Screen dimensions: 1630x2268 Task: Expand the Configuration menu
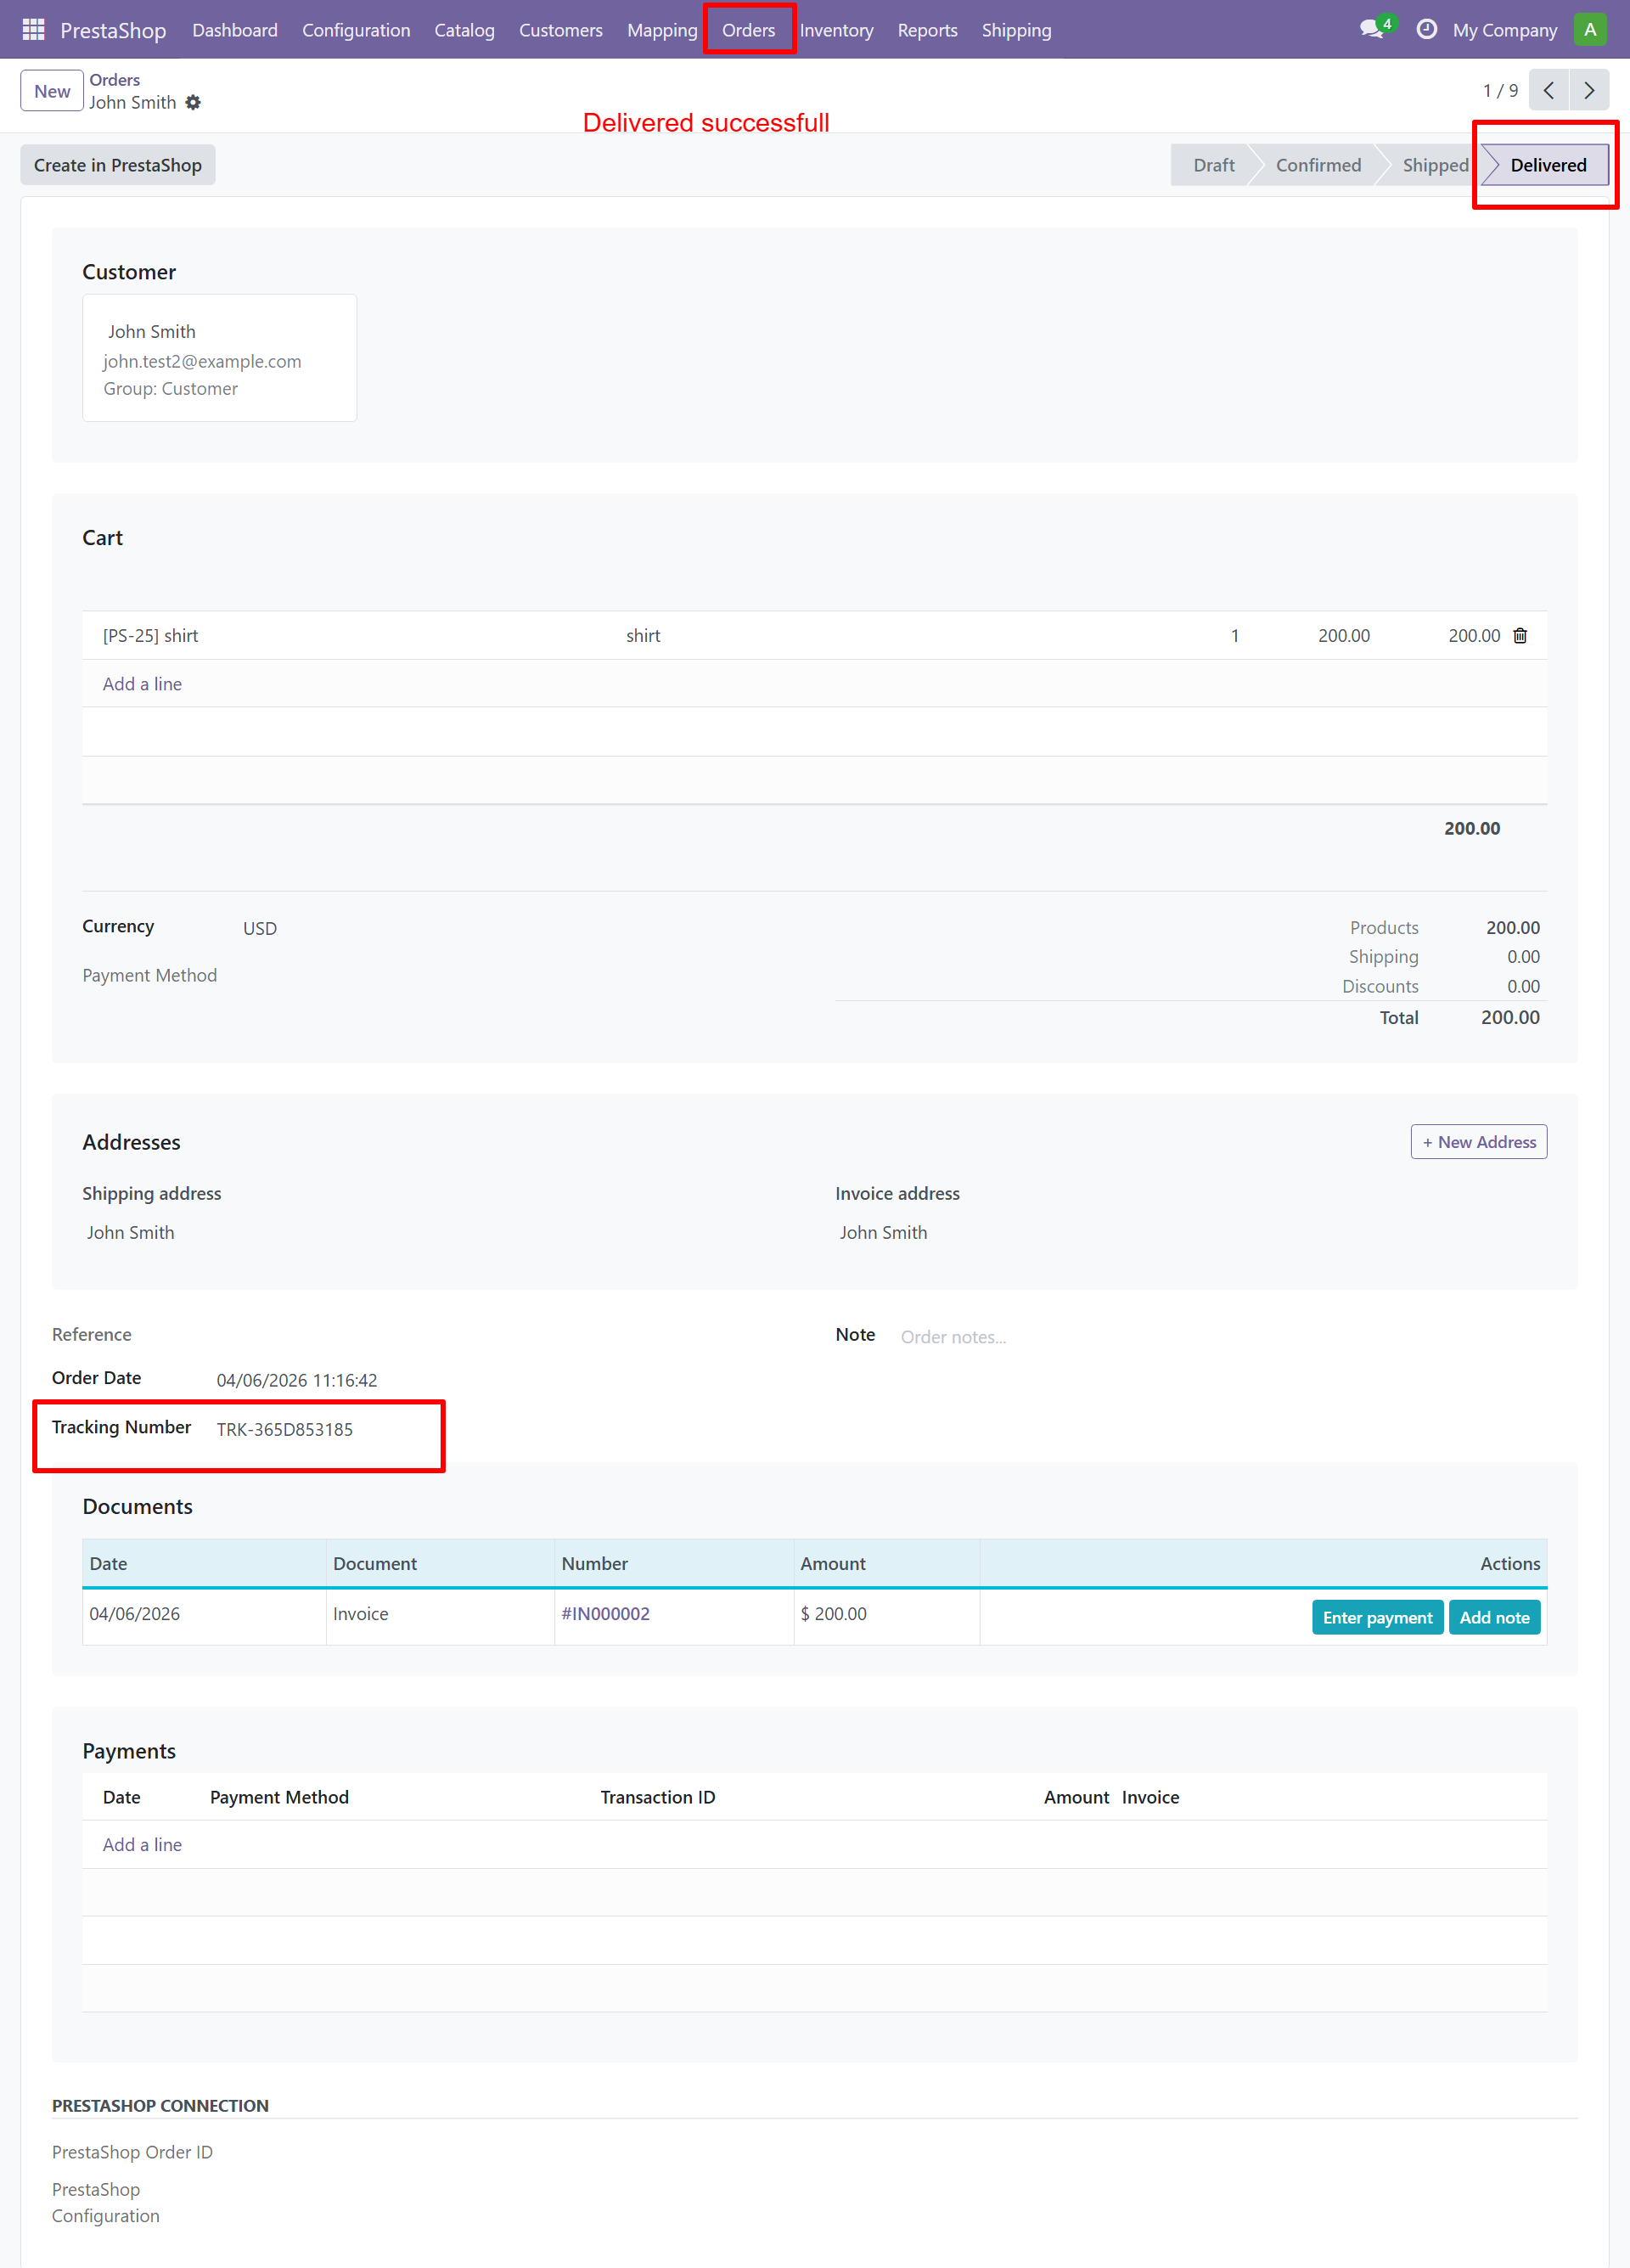pyautogui.click(x=356, y=30)
